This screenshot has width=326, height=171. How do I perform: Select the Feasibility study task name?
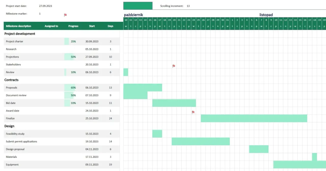coord(15,134)
